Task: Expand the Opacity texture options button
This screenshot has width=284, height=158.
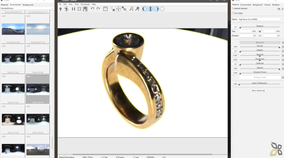Action: coord(283,69)
